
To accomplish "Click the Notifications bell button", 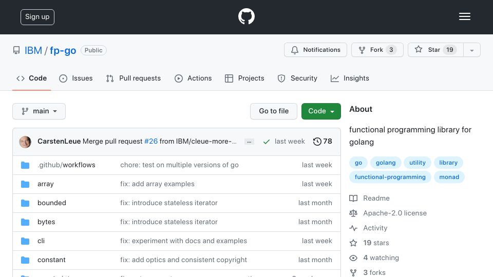I will [315, 50].
